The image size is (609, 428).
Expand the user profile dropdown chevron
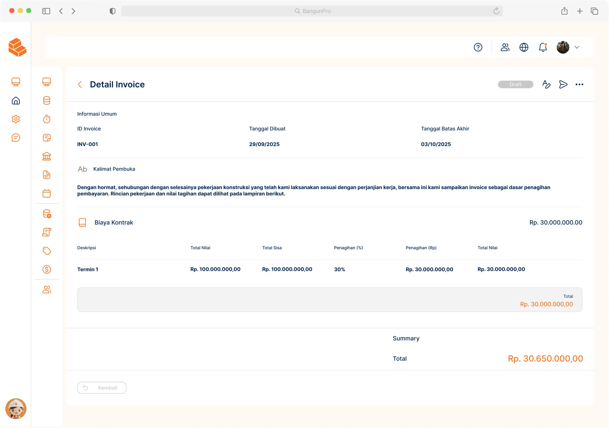coord(577,47)
